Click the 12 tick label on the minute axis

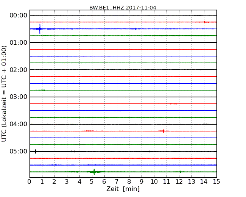pyautogui.click(x=179, y=182)
